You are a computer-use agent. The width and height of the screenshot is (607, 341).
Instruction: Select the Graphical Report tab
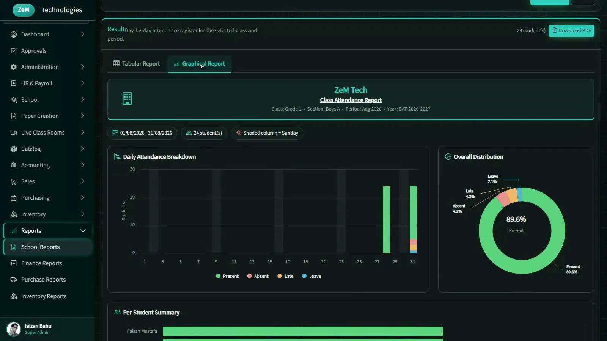[200, 64]
